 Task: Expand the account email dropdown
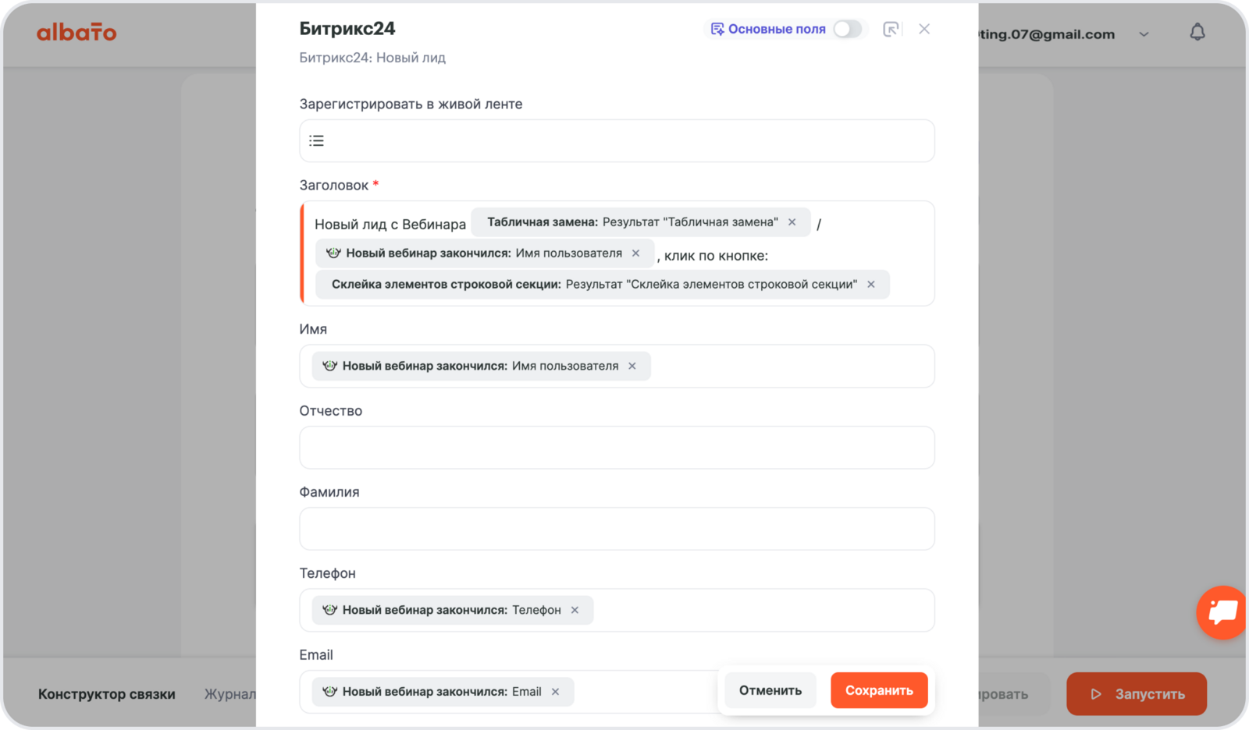[1144, 34]
